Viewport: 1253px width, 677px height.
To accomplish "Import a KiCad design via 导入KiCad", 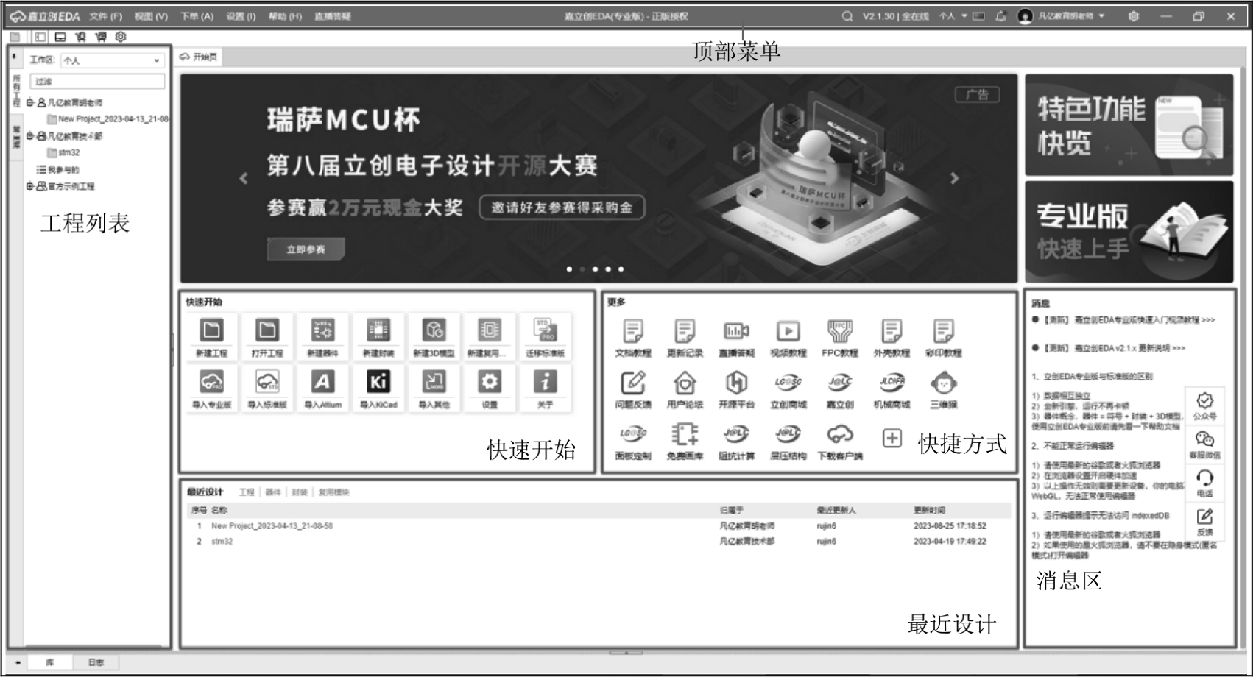I will pos(378,381).
